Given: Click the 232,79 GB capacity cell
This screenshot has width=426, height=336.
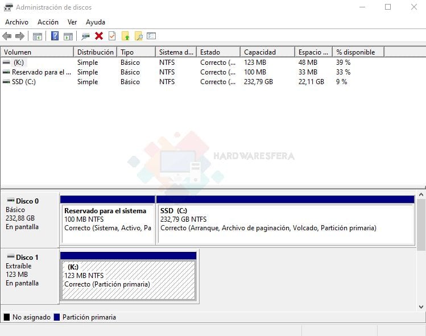Looking at the screenshot, I should (x=258, y=82).
